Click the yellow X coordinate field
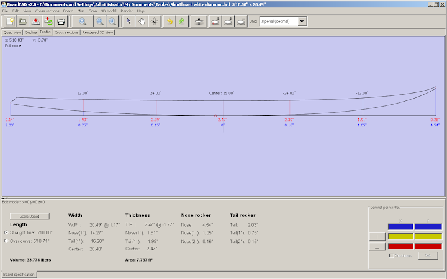The image size is (447, 279). point(400,236)
